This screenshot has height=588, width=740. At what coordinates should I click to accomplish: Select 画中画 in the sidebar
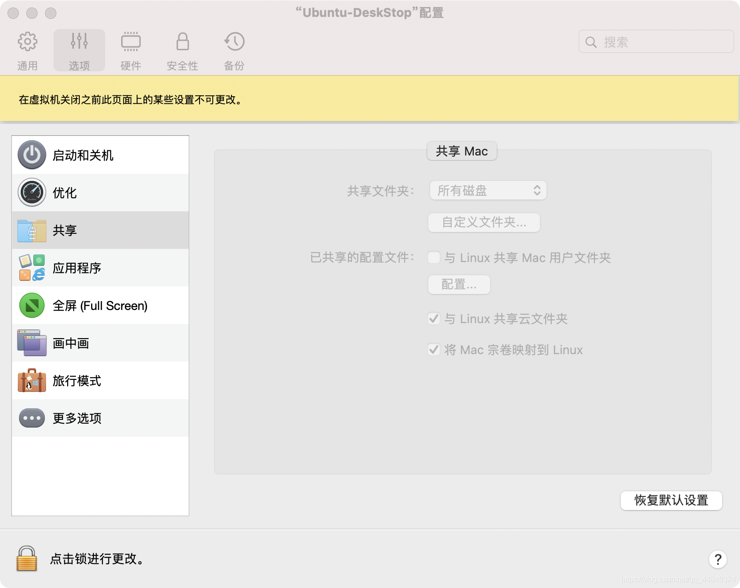(x=100, y=343)
